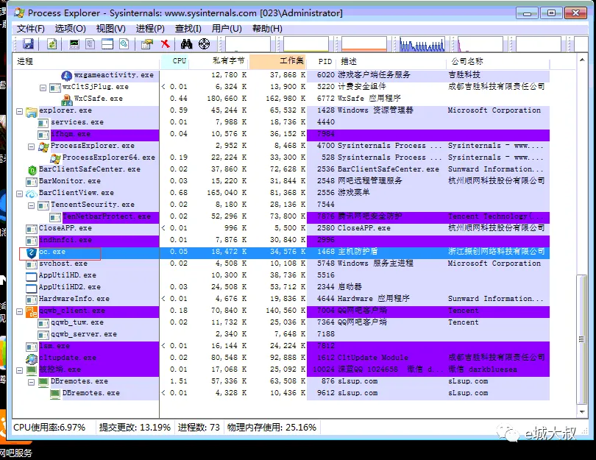
Task: Click the green BarClientSafeCenter.exe shield icon
Action: point(32,170)
